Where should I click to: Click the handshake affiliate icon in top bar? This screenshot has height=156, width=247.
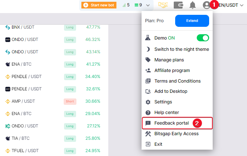tap(163, 5)
